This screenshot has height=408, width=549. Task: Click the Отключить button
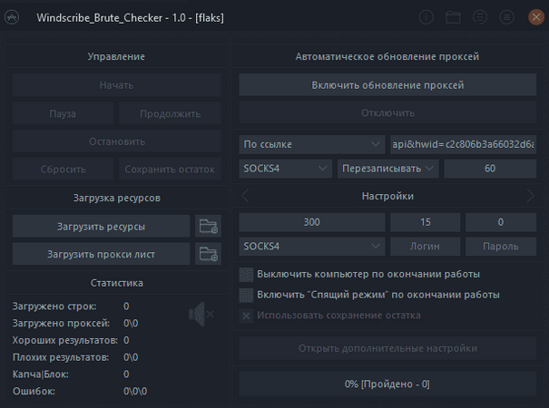387,112
